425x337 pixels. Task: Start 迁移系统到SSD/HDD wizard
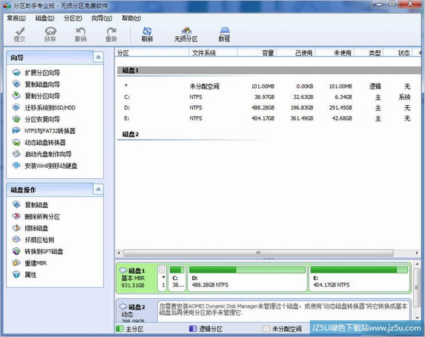point(44,107)
